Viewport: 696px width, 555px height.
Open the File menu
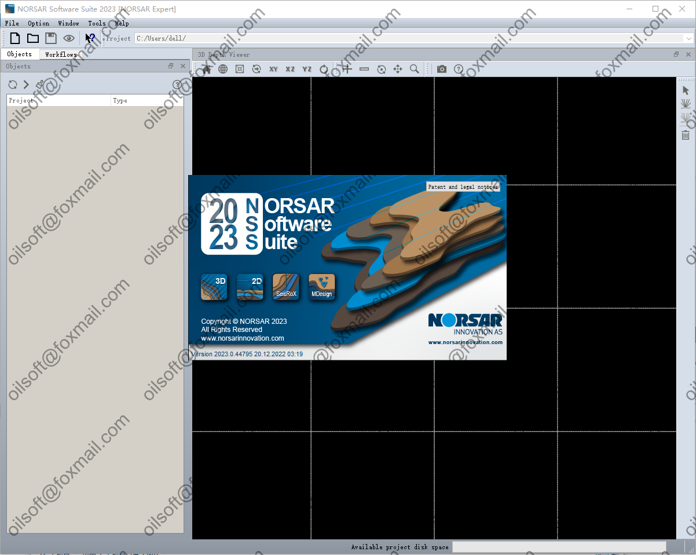[12, 23]
